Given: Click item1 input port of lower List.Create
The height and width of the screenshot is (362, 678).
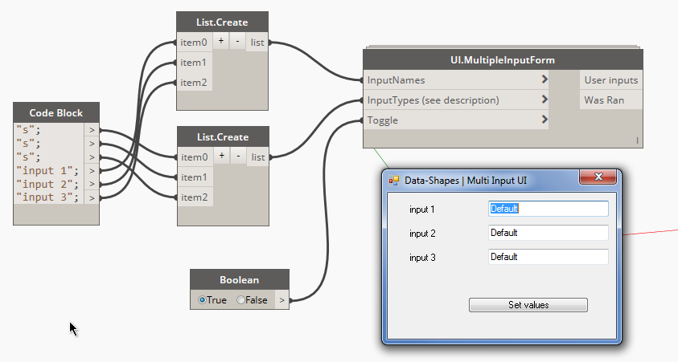Looking at the screenshot, I should 195,177.
